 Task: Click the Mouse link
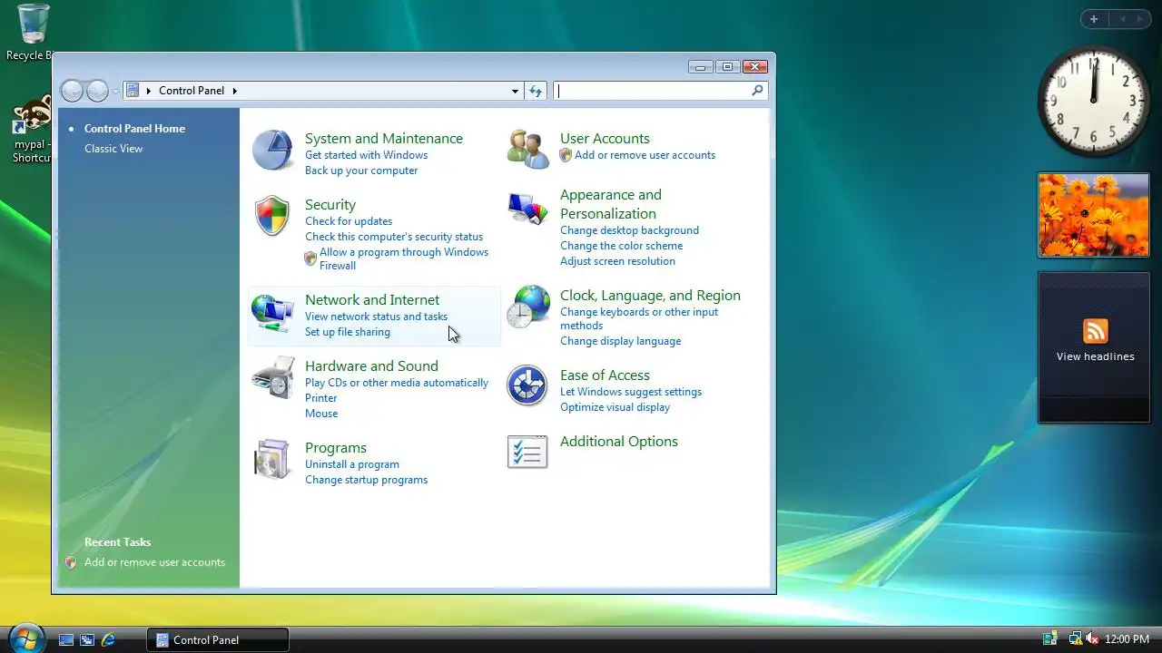tap(321, 414)
